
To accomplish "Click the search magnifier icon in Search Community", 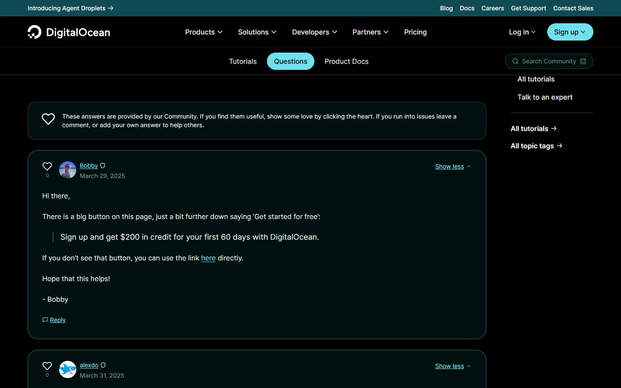I will pos(515,61).
